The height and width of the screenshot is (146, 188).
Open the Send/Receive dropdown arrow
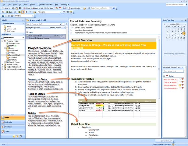tap(82, 8)
